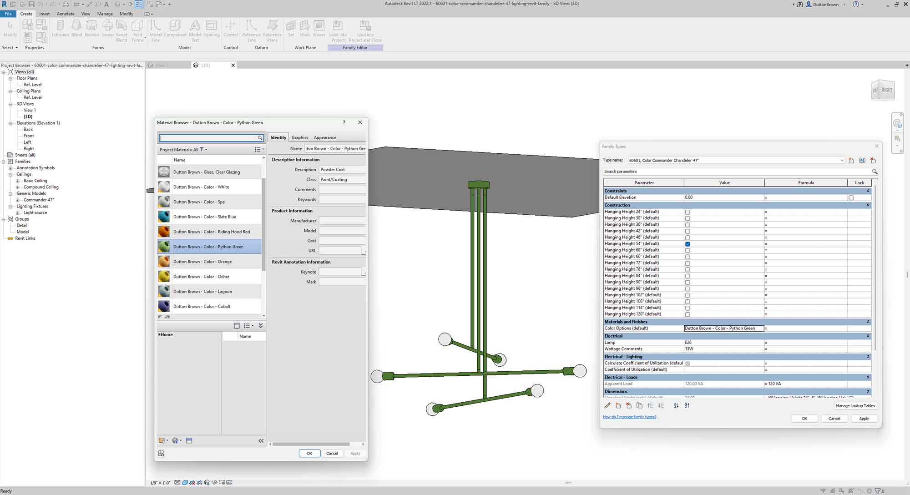Enable Calculate Coefficient of Utilization checkbox
The width and height of the screenshot is (910, 495).
[688, 363]
